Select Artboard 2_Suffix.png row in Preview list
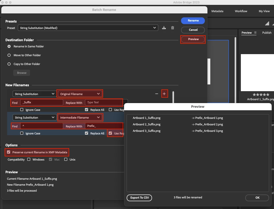Viewport: 274px width, 209px height. [146, 124]
